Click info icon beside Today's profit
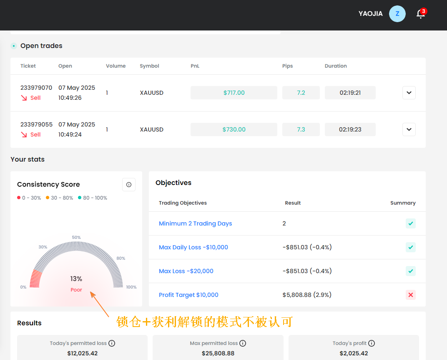 tap(372, 343)
